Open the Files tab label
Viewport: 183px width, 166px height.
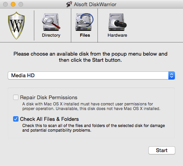(x=85, y=35)
